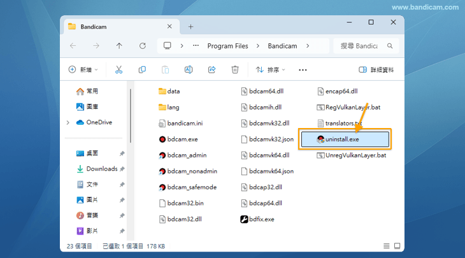465x258 pixels.
Task: Toggle the 詳細資料 details pane
Action: coord(376,69)
